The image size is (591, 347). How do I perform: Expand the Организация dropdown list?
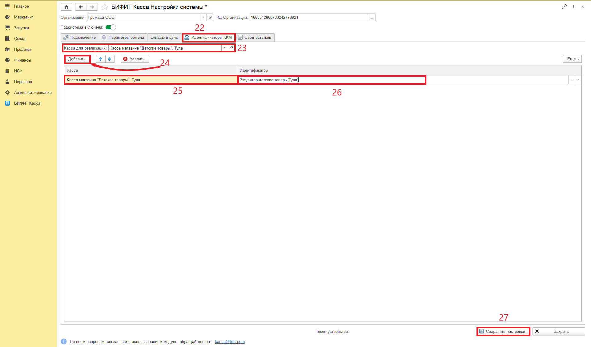pyautogui.click(x=203, y=17)
